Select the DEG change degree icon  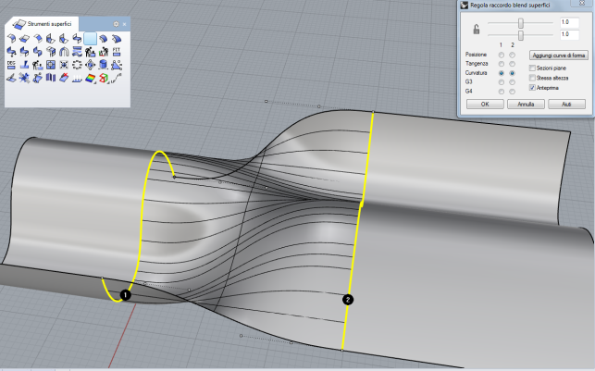point(11,65)
